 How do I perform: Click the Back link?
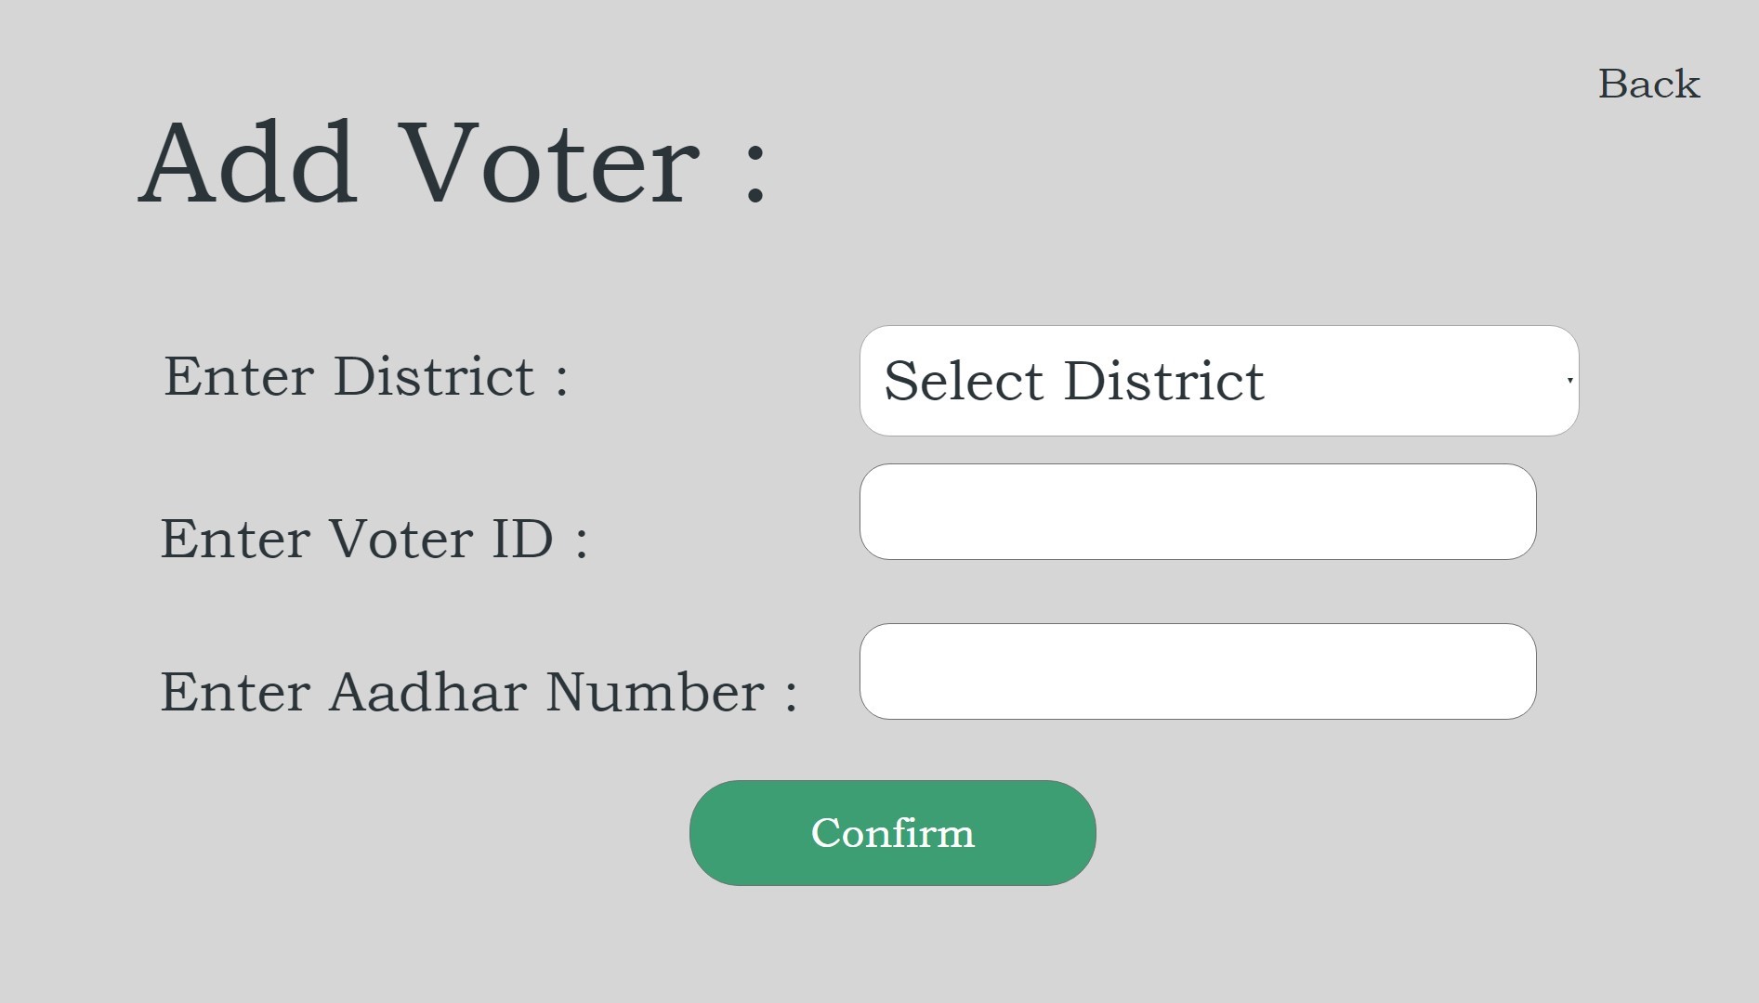coord(1648,84)
